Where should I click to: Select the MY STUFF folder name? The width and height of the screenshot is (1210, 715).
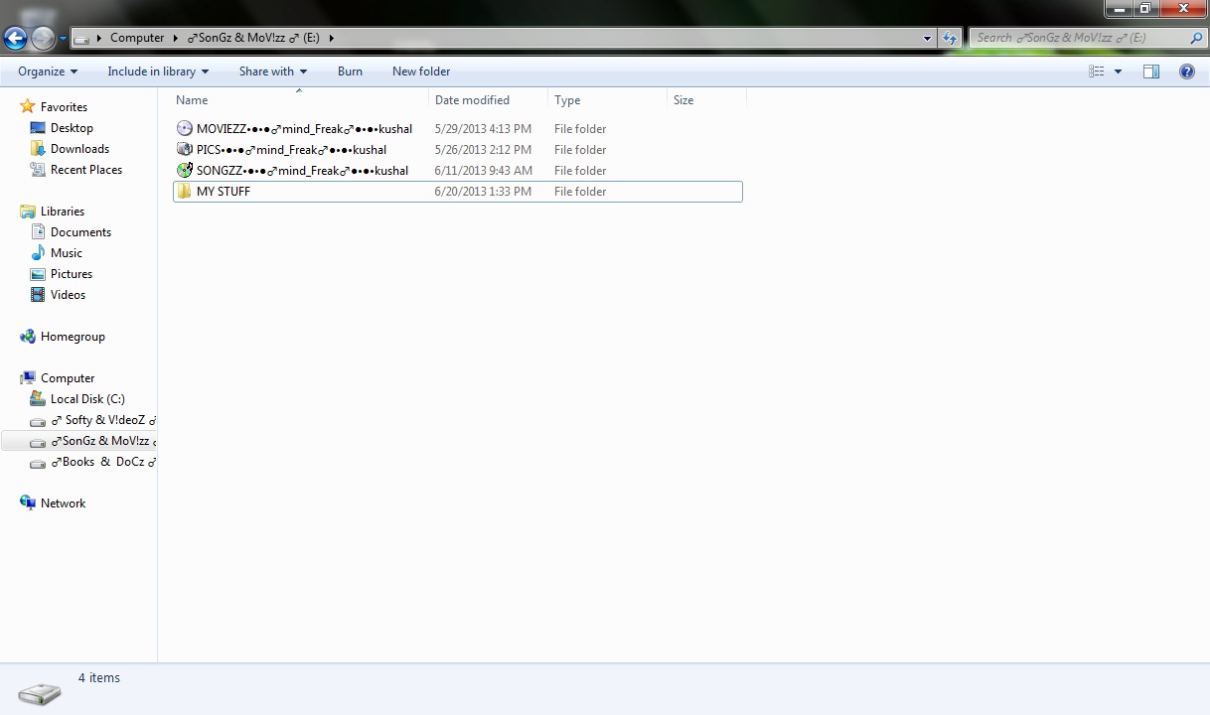[224, 192]
